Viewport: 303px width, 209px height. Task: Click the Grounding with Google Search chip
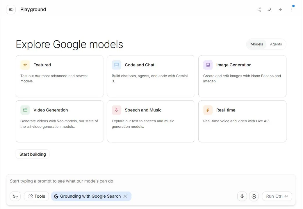(91, 196)
